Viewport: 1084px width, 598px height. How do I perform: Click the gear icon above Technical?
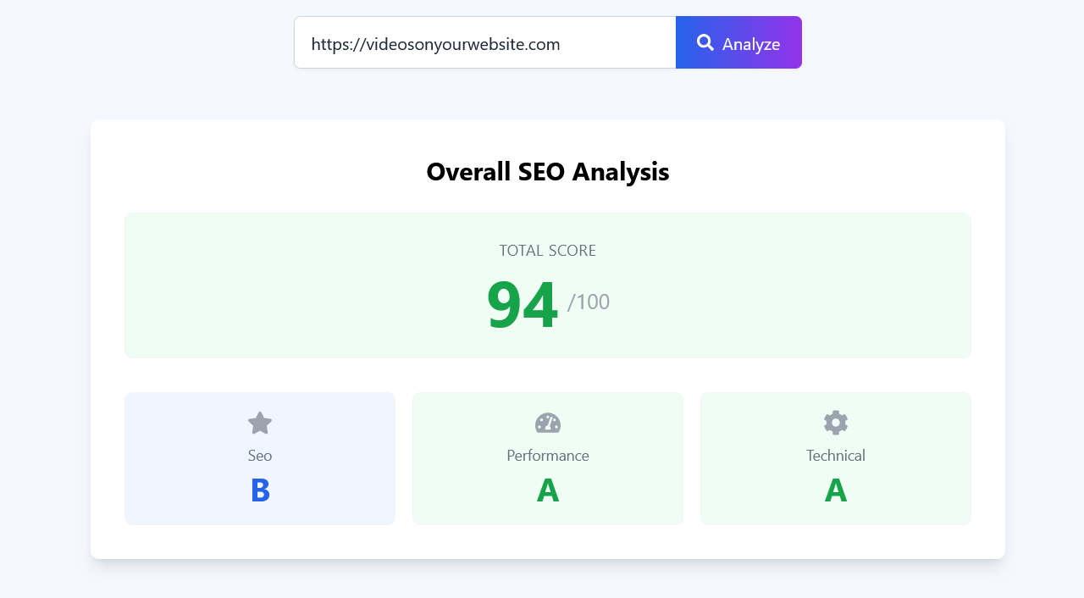pos(836,423)
